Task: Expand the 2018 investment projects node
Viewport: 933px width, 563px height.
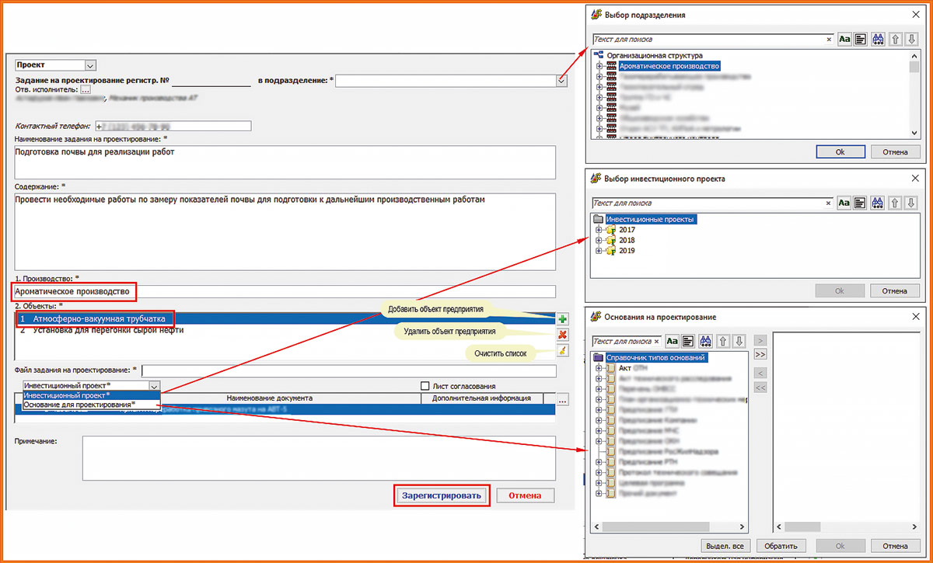Action: pyautogui.click(x=599, y=241)
